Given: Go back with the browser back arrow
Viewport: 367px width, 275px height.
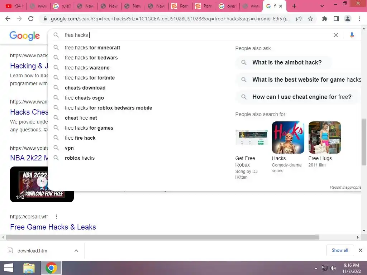Looking at the screenshot, I should pos(8,19).
